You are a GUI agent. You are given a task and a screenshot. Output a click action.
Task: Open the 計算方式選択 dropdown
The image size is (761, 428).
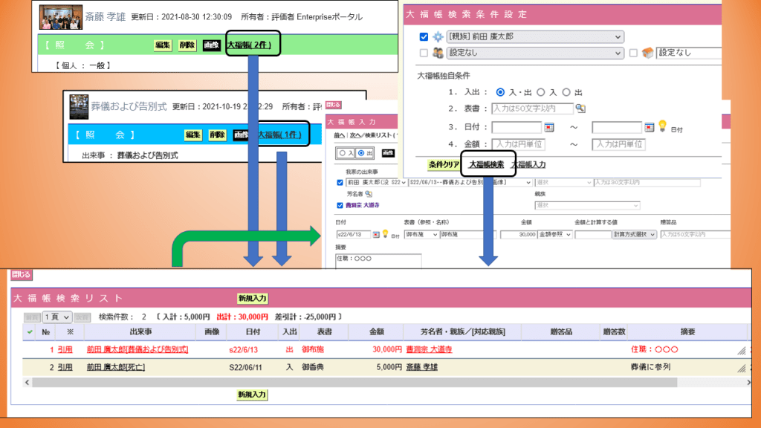point(634,234)
